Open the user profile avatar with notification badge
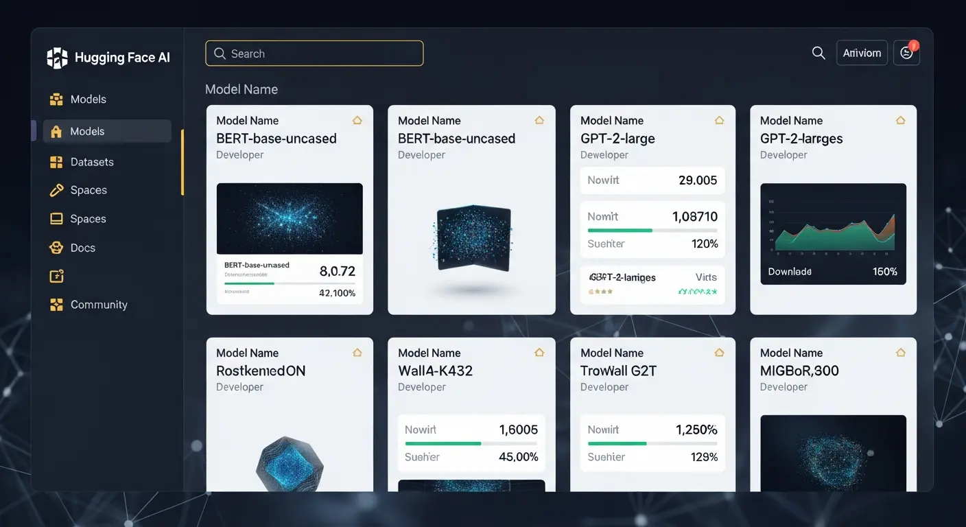 click(906, 52)
